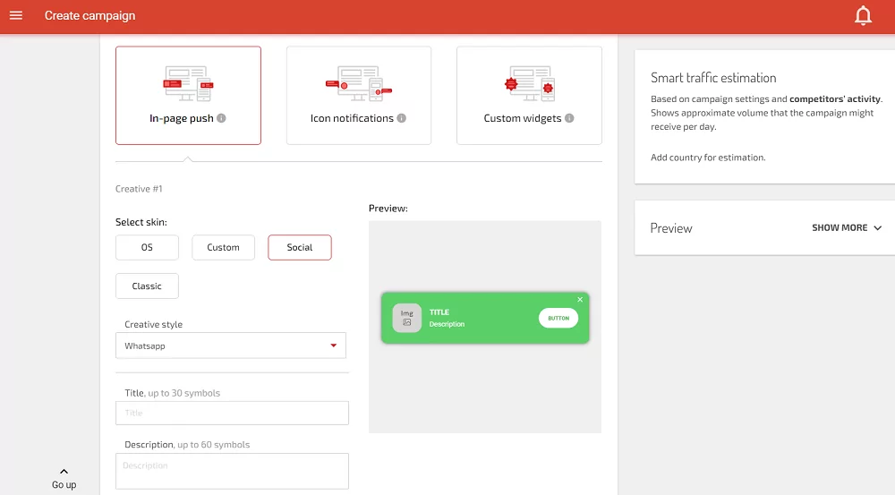Close the green preview notification
The height and width of the screenshot is (495, 895).
(580, 299)
